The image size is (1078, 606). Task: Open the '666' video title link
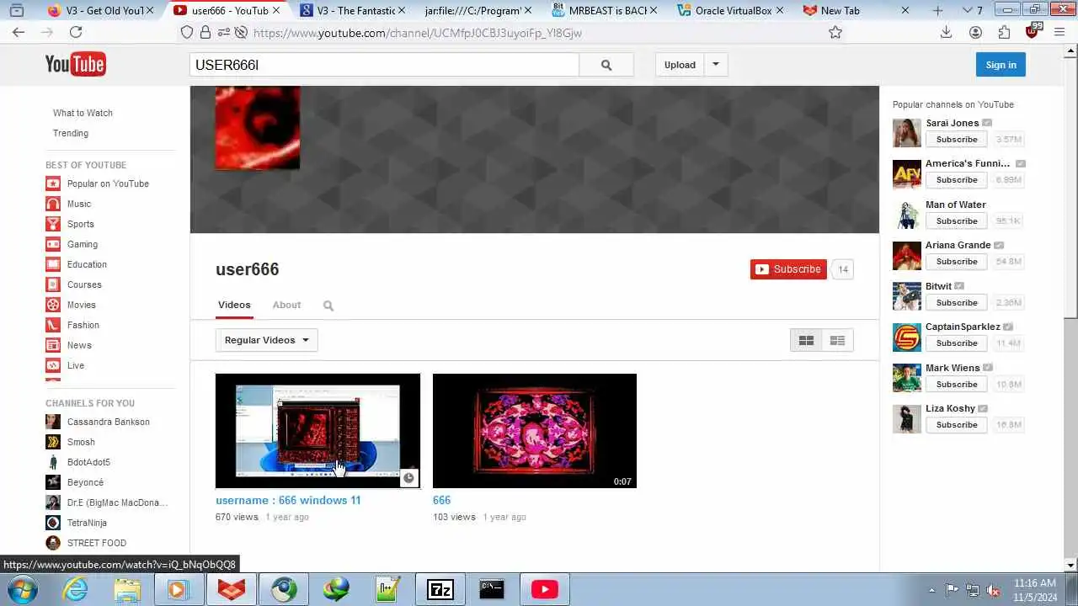[x=441, y=500]
